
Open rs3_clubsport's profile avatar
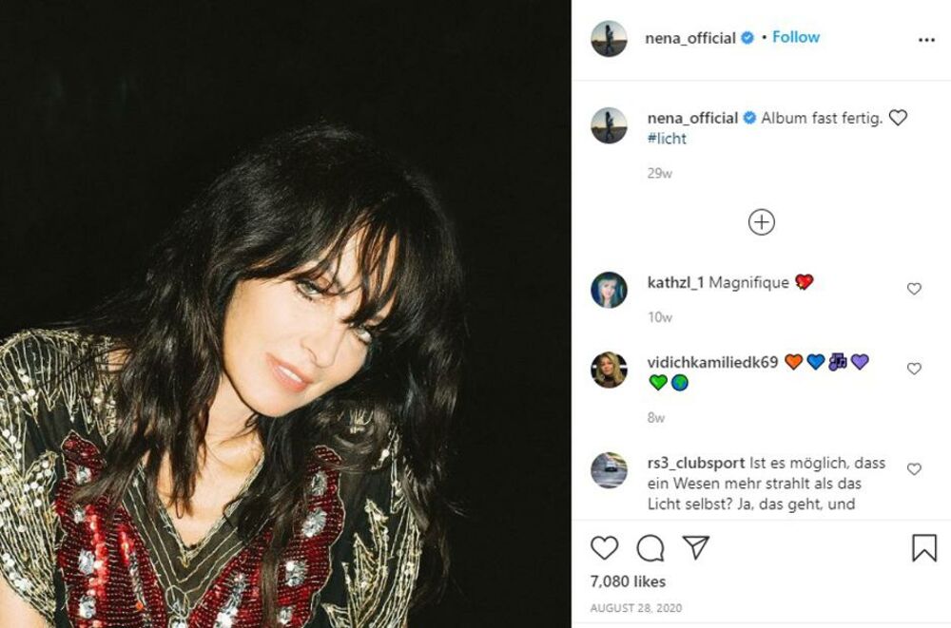point(609,470)
